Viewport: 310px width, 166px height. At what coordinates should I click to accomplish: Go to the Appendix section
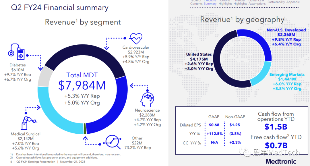coord(293,2)
